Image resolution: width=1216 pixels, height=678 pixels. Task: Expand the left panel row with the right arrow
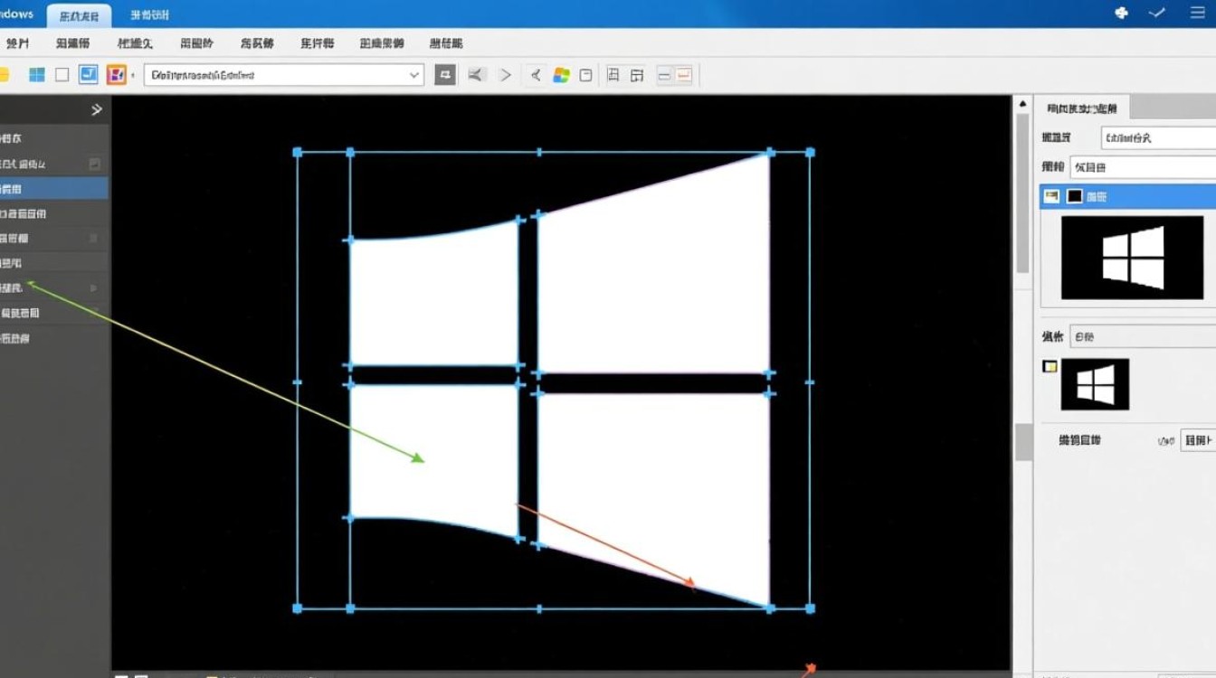pyautogui.click(x=94, y=287)
